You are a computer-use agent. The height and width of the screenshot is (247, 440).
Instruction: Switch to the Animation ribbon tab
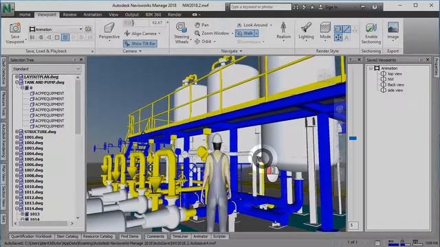[x=93, y=14]
